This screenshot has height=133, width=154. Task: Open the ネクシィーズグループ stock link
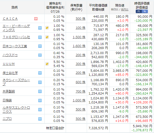(x=16, y=82)
